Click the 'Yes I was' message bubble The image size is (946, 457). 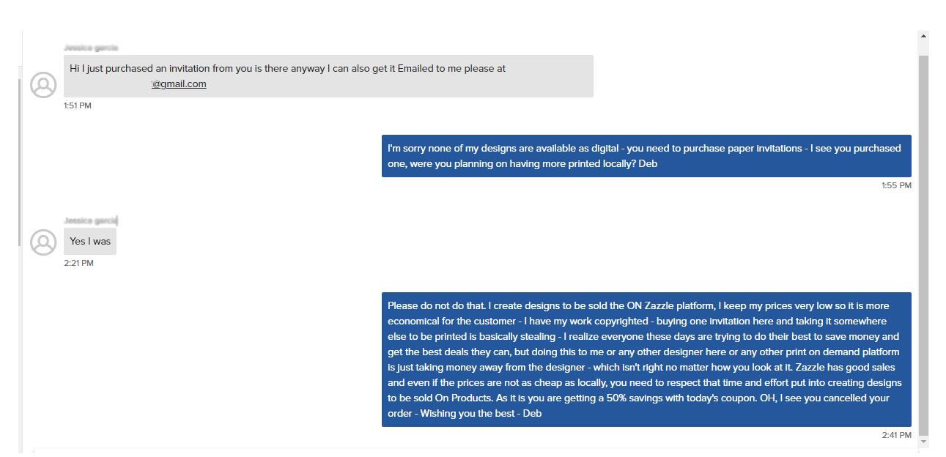point(90,241)
